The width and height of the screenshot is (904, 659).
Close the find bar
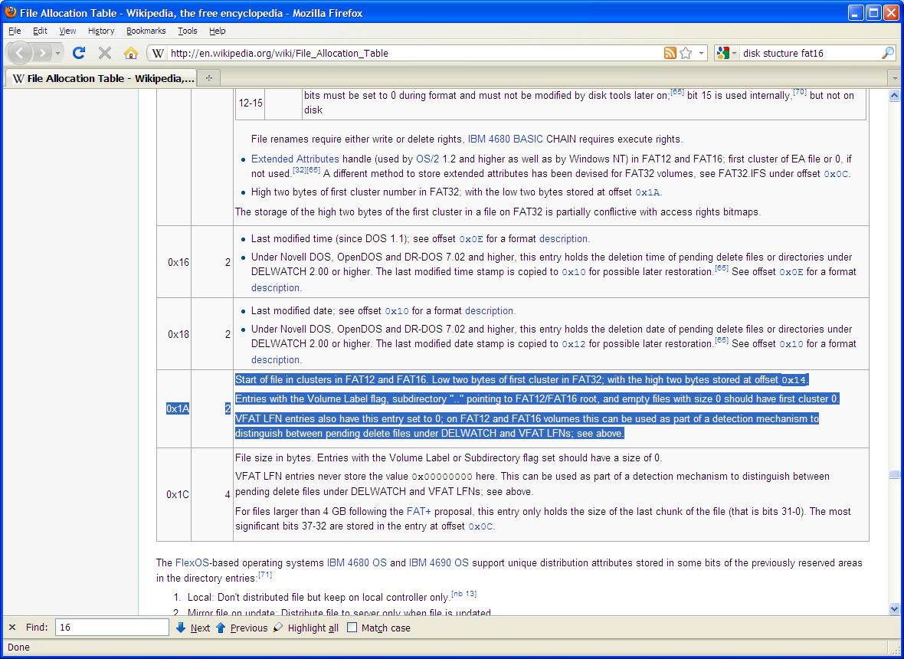coord(12,628)
